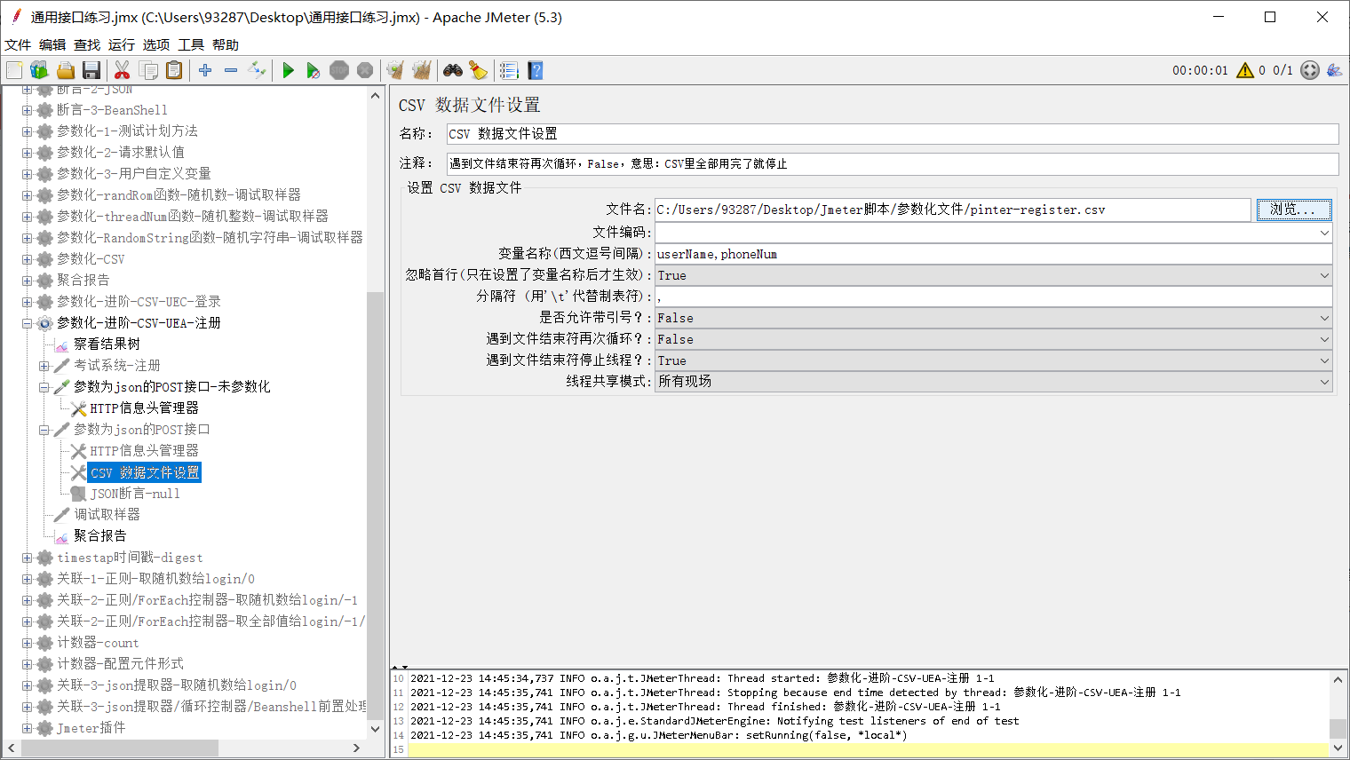This screenshot has width=1350, height=760.
Task: Stop test with STOP sign icon
Action: [x=339, y=70]
